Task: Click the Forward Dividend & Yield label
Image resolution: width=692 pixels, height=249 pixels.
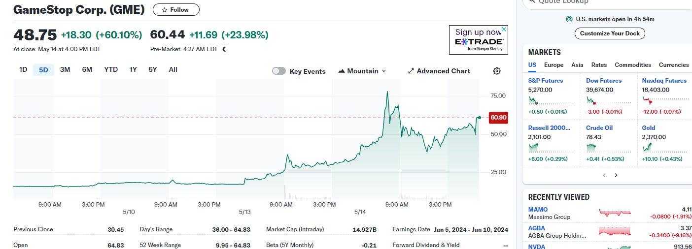Action: (426, 245)
